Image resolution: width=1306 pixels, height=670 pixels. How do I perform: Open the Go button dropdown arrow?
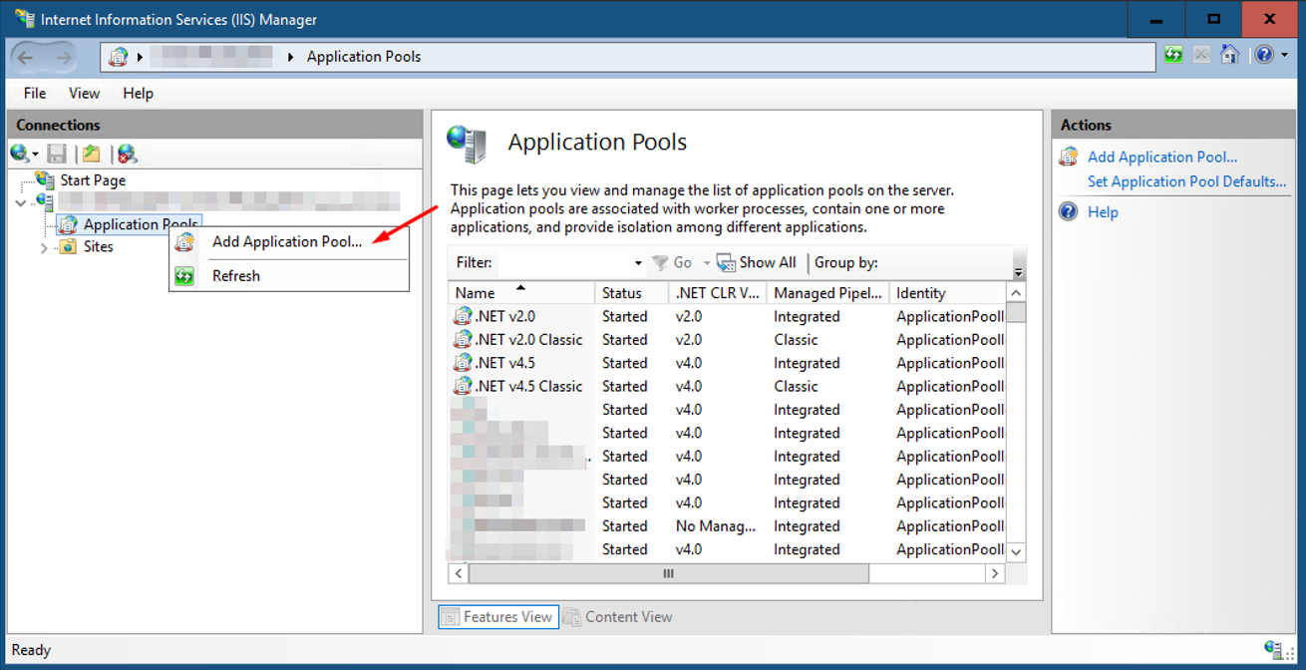tap(707, 263)
